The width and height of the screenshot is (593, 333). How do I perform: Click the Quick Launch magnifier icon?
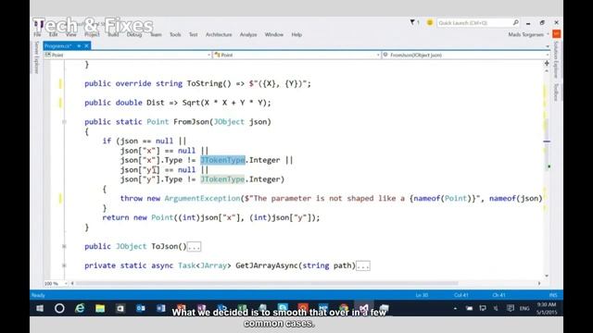515,22
